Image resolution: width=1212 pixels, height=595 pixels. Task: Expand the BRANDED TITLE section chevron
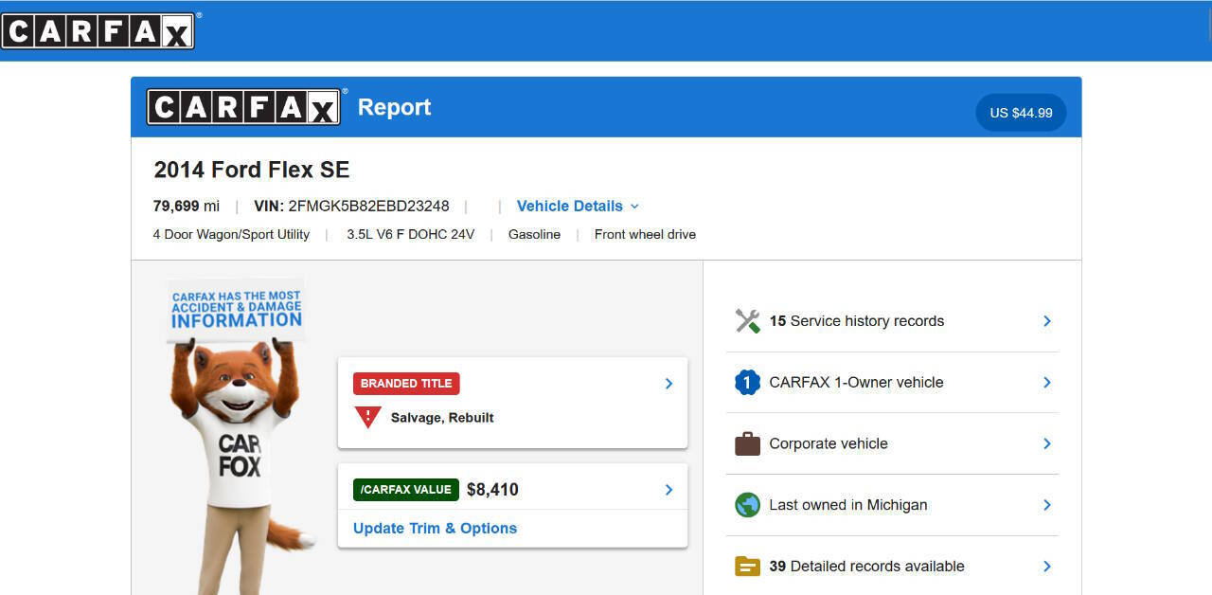click(668, 384)
